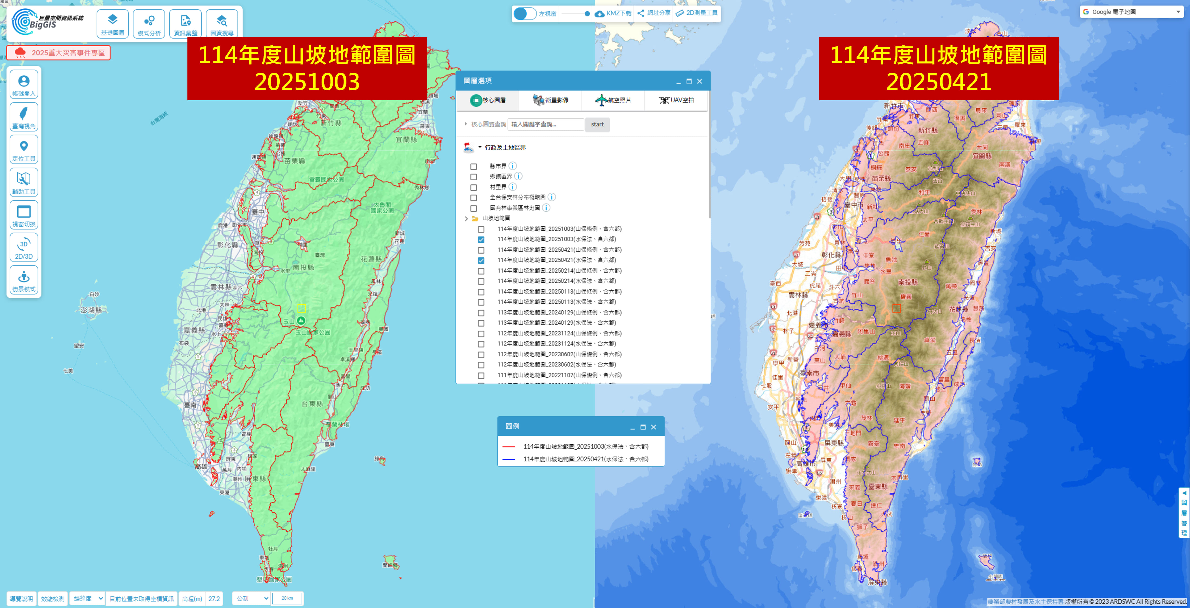The width and height of the screenshot is (1190, 608).
Task: Open the 圖資搜尋 search tool
Action: point(222,24)
